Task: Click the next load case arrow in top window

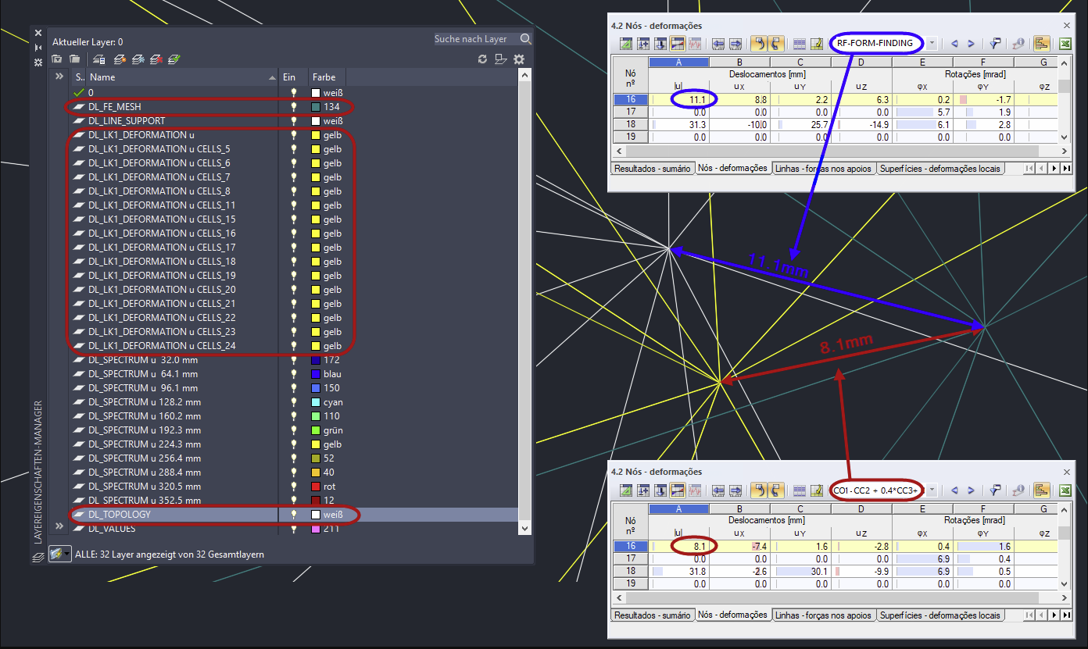Action: coord(971,44)
